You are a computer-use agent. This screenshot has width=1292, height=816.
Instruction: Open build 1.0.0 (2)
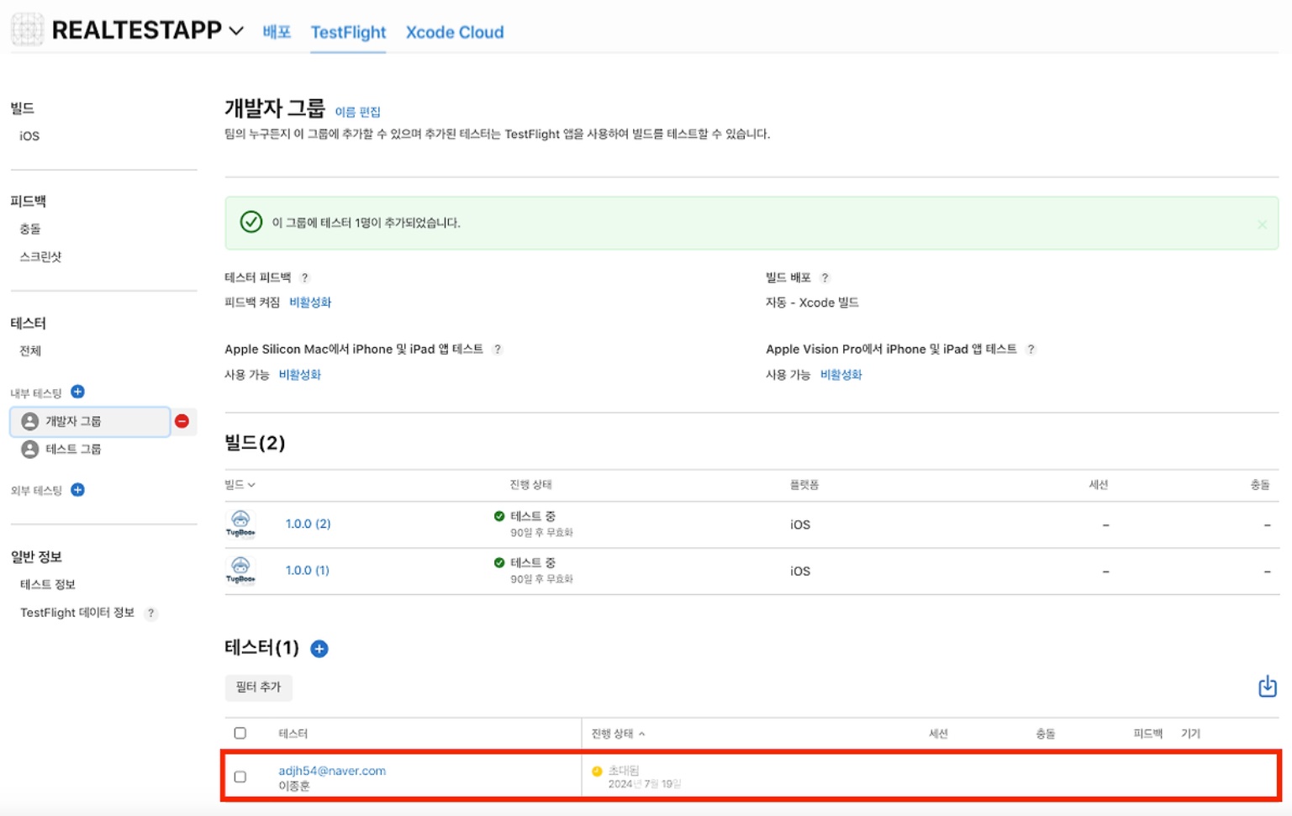point(308,524)
